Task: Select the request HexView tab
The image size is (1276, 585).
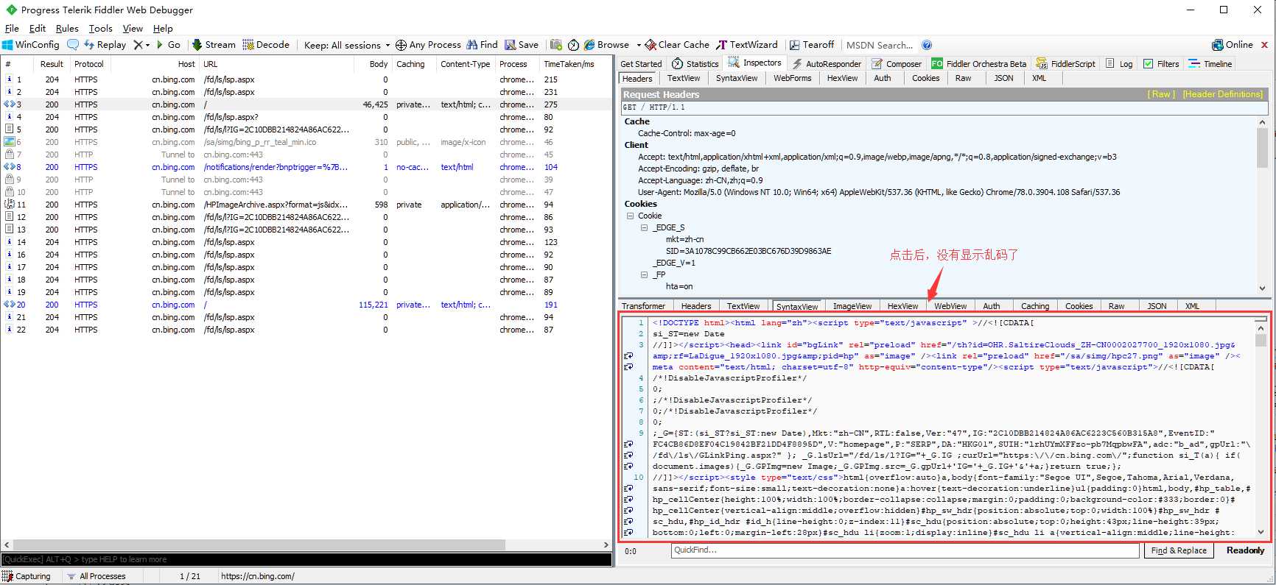Action: pos(842,78)
